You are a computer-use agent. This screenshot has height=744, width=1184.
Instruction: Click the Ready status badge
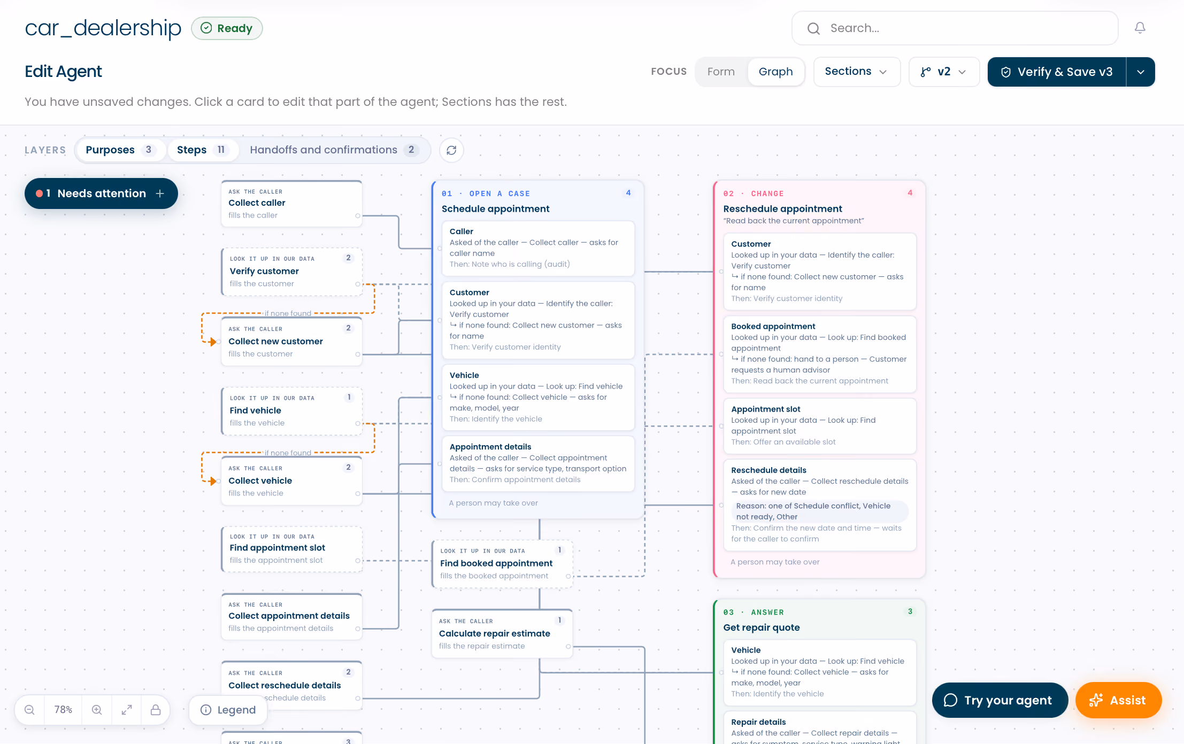[x=227, y=28]
